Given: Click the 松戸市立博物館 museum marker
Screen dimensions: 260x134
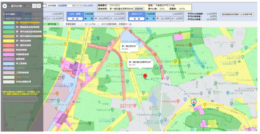Looking at the screenshot, I should pos(159,114).
